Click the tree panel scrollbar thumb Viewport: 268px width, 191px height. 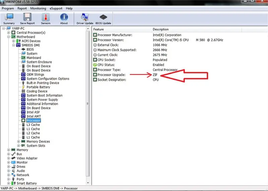coord(88,104)
